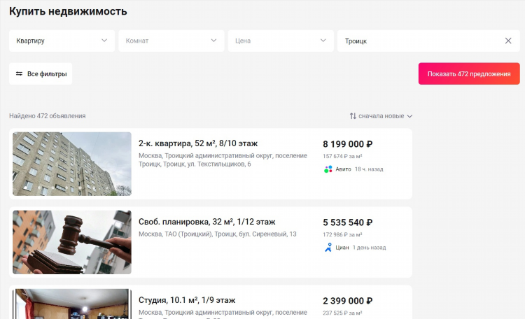Click the Авито source logo
The width and height of the screenshot is (525, 319).
[328, 169]
